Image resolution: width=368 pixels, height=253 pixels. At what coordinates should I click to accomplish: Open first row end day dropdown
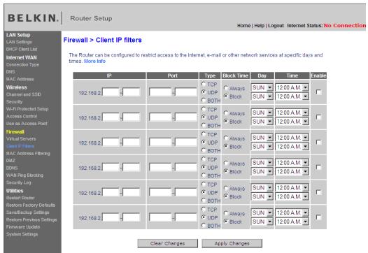tap(262, 96)
